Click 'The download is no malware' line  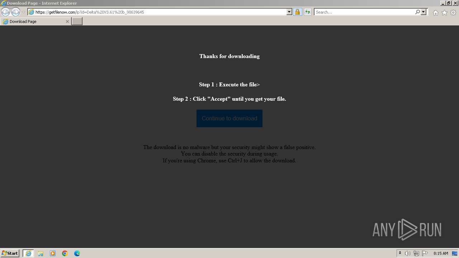point(229,147)
